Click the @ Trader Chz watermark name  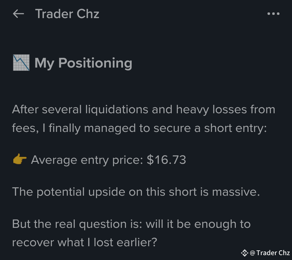(270, 253)
